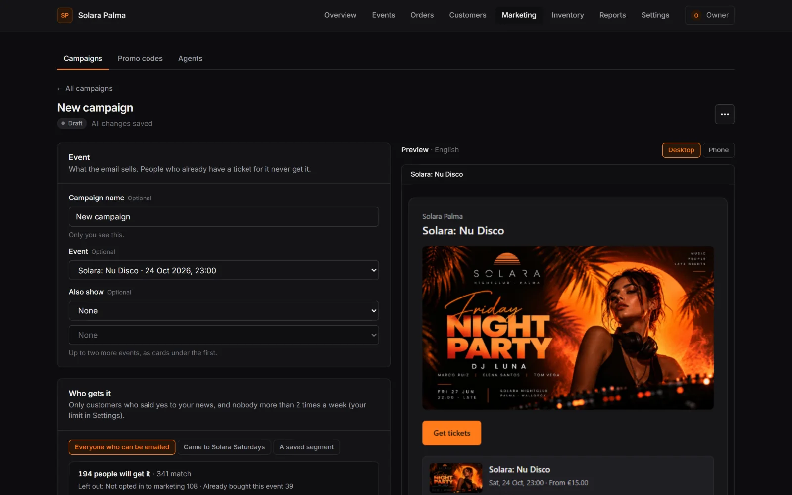Click the Preview · English label
The height and width of the screenshot is (495, 792).
430,150
